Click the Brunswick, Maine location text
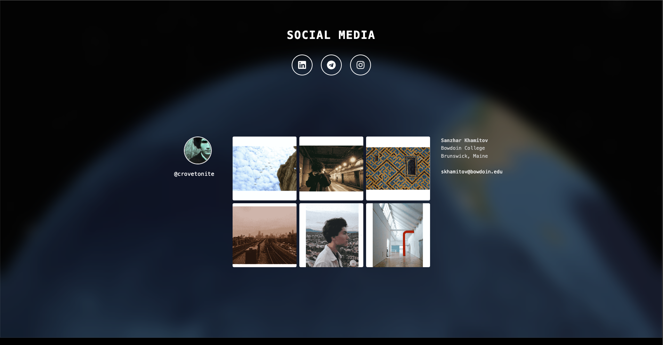The image size is (663, 345). tap(464, 156)
